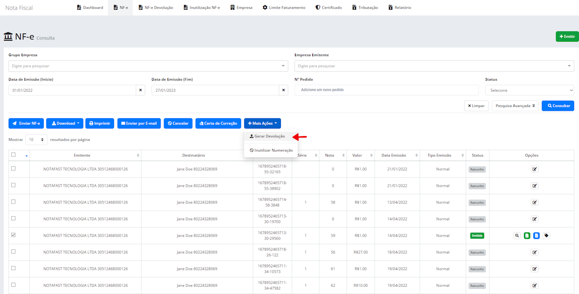Check the checkbox for note 56
The image size is (579, 294).
[x=12, y=252]
